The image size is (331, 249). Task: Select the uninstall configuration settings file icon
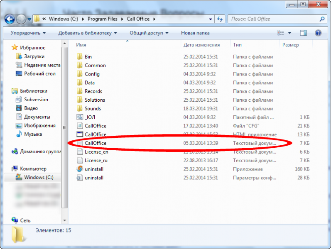pyautogui.click(x=80, y=178)
